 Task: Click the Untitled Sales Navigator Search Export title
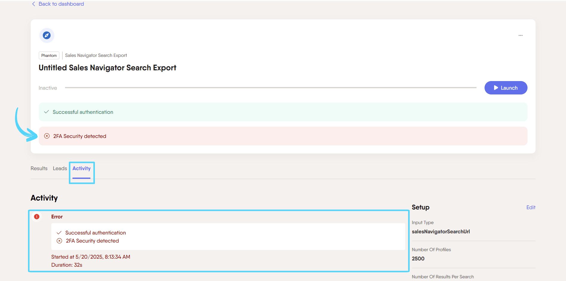[x=107, y=68]
